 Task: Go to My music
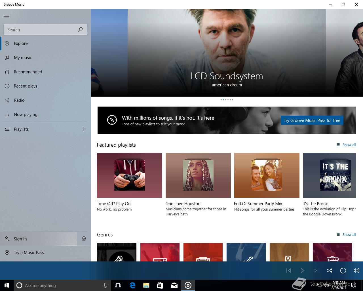point(45,58)
